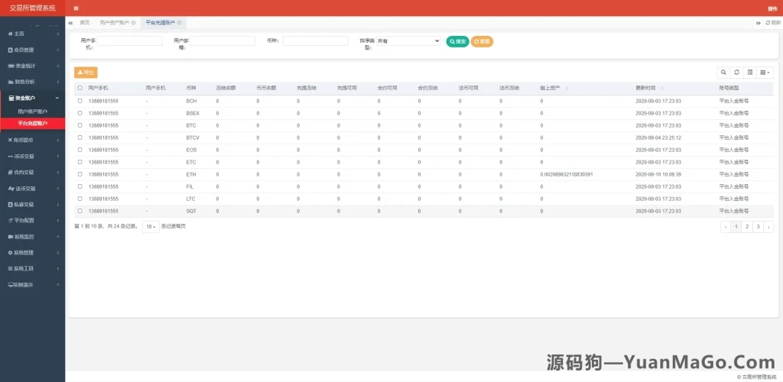This screenshot has width=783, height=382.
Task: Click the green 搜索 button
Action: point(457,42)
